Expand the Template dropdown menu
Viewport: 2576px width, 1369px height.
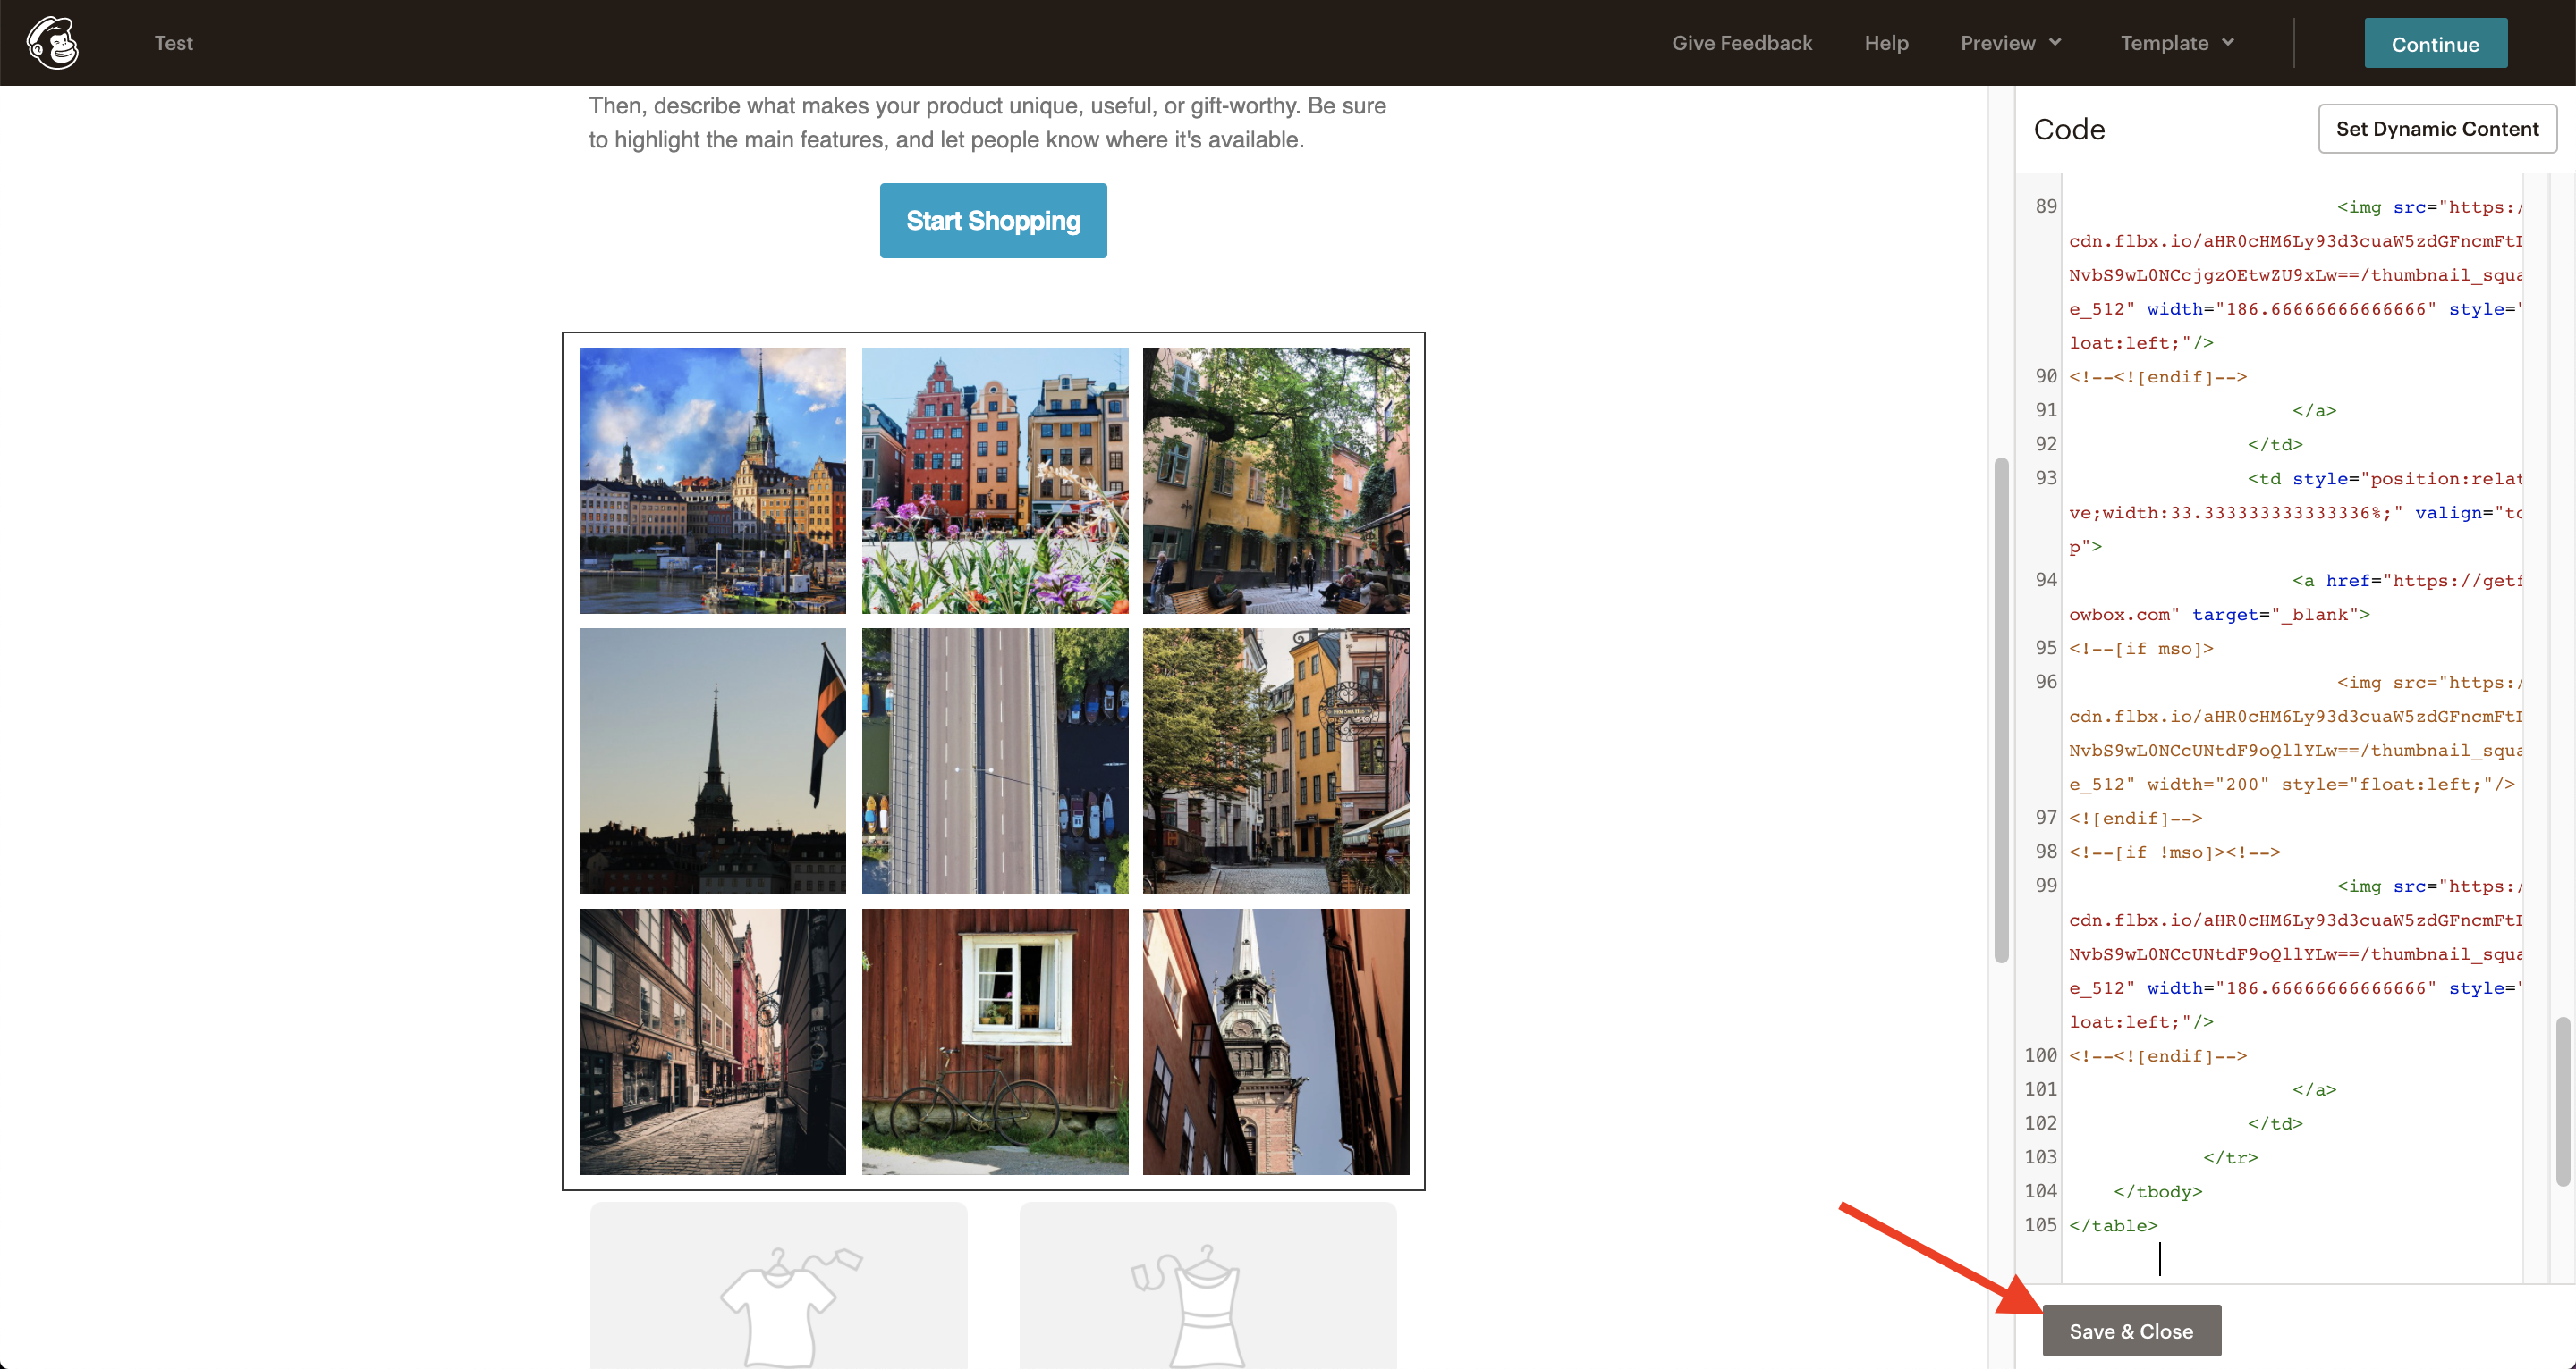(2176, 43)
